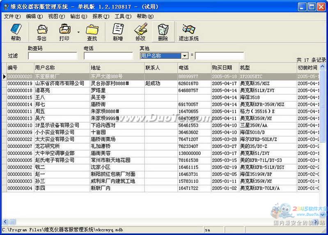Screen dimensions: 328x235
Task: Select the 小小实业有限公司 row
Action: coord(161,132)
